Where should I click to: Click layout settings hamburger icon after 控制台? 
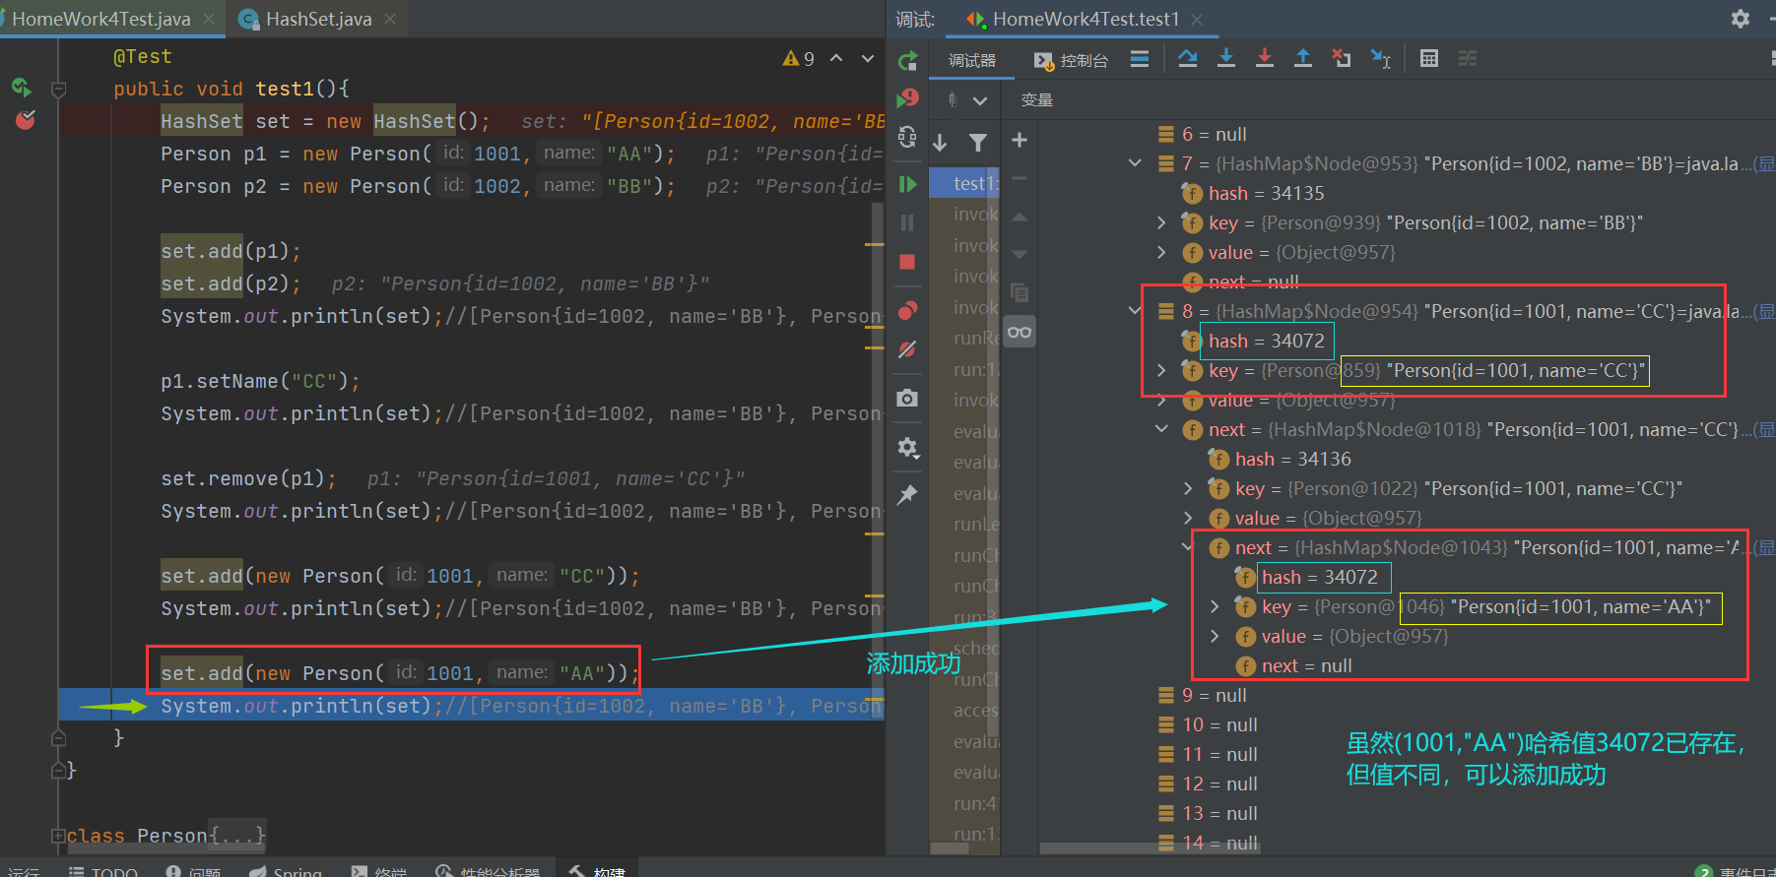tap(1140, 59)
